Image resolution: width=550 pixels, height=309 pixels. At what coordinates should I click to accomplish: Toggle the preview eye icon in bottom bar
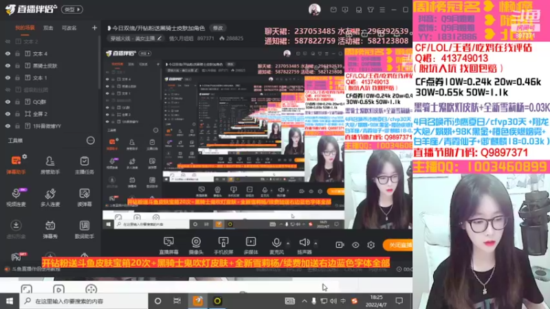pos(355,245)
